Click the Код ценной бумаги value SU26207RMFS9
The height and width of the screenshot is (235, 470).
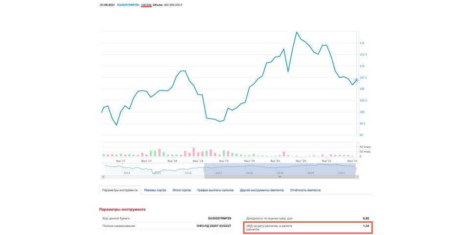[219, 218]
